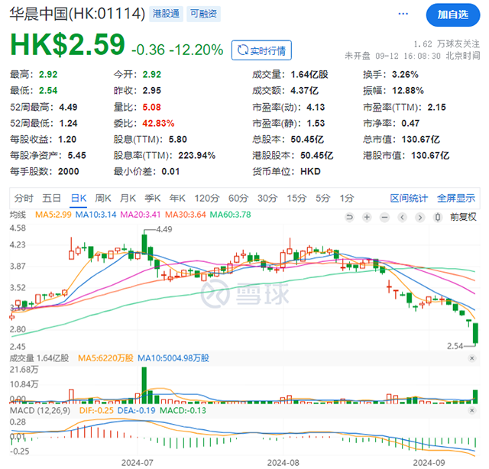
Task: Click the price HK$2.59
Action: 68,44
